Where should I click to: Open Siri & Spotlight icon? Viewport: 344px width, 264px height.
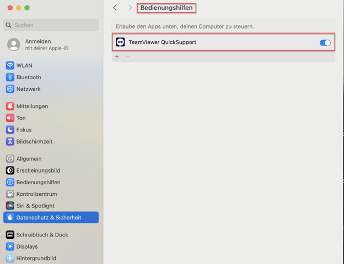(x=10, y=206)
